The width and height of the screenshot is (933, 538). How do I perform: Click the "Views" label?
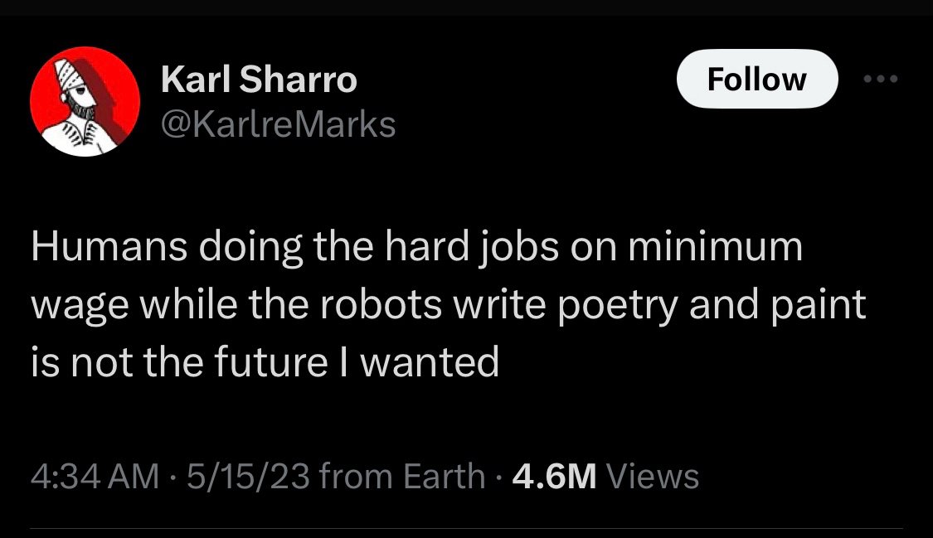click(x=654, y=476)
